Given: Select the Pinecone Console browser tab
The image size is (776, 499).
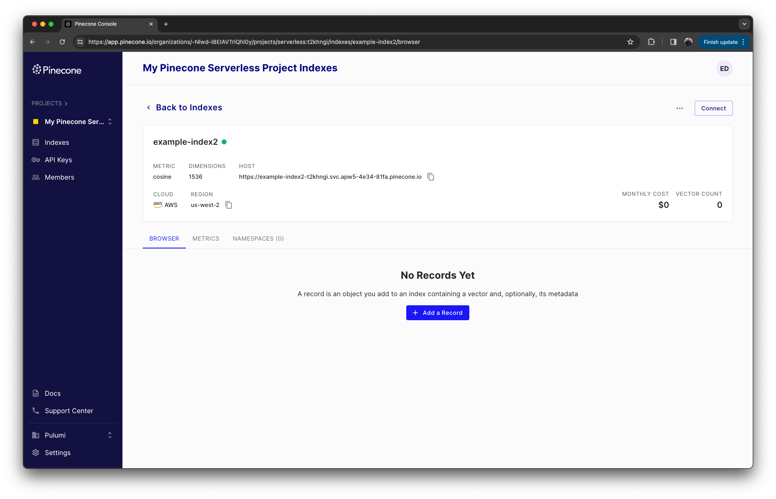Looking at the screenshot, I should click(110, 24).
